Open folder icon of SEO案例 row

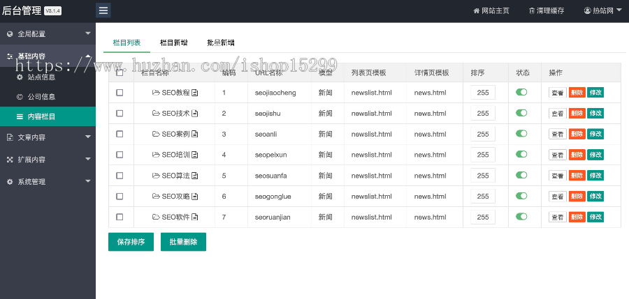click(156, 134)
